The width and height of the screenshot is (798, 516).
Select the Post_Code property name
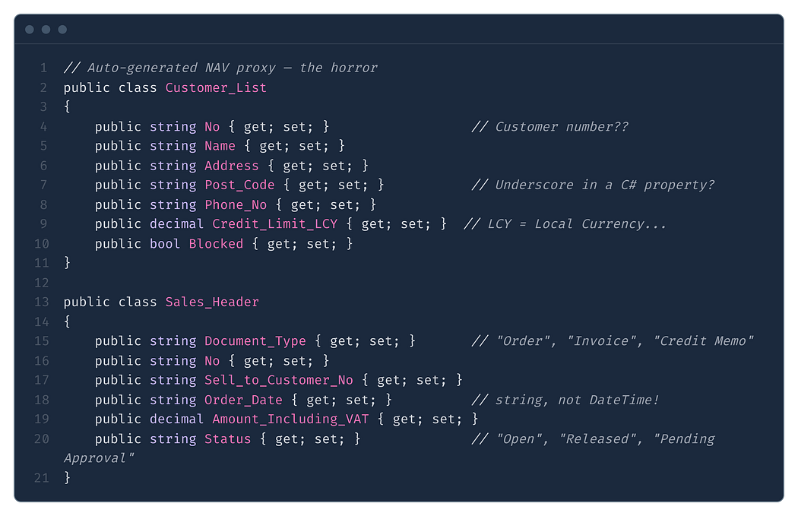tap(239, 185)
